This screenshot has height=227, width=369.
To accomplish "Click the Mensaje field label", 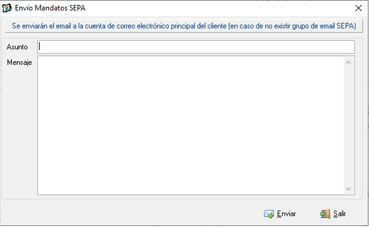I will click(19, 62).
